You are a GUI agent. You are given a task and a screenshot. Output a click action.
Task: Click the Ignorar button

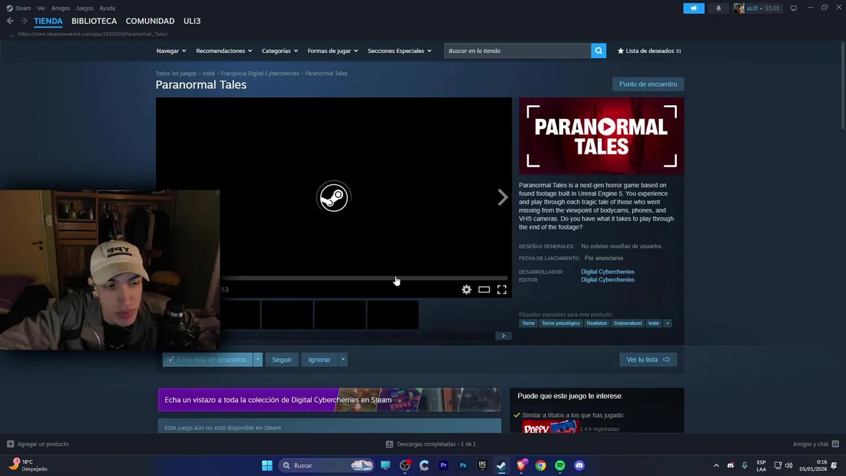[x=319, y=360]
